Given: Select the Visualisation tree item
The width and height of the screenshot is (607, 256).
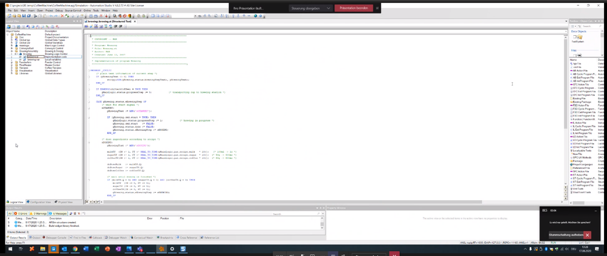Looking at the screenshot, I should pos(26,71).
